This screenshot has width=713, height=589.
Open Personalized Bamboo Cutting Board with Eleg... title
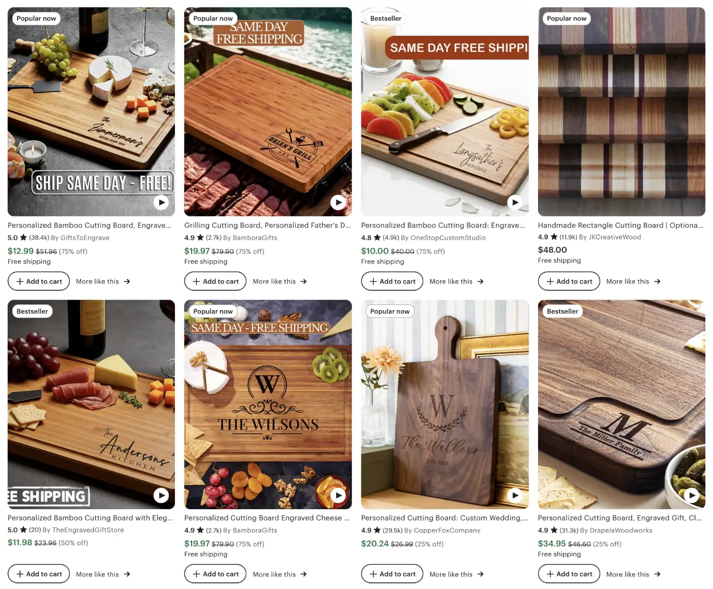click(90, 518)
